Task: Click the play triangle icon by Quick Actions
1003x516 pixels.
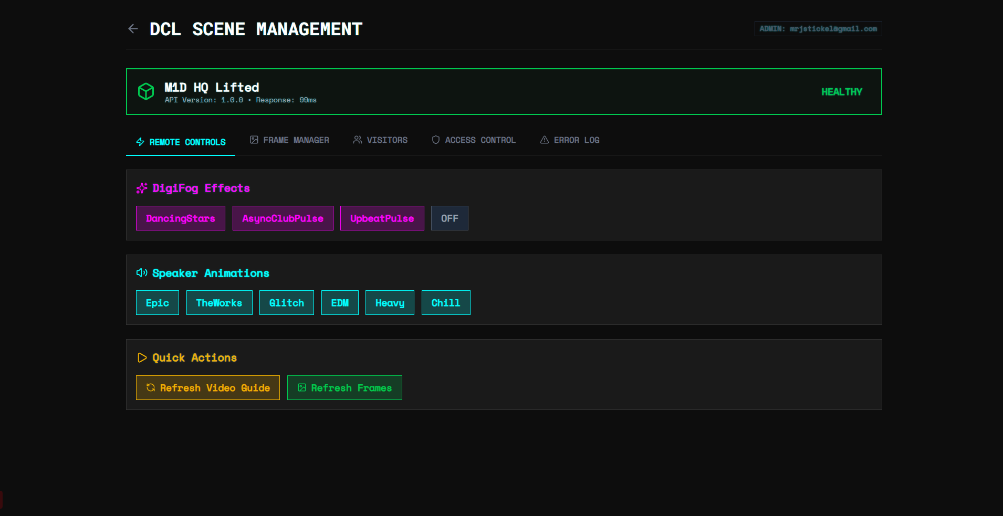Action: pos(142,357)
